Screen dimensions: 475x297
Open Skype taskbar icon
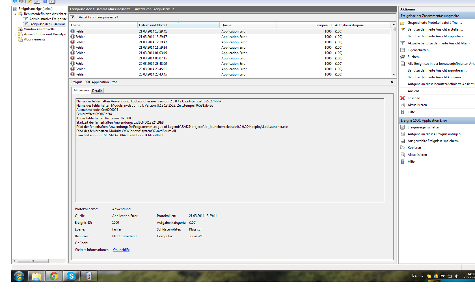tap(72, 276)
